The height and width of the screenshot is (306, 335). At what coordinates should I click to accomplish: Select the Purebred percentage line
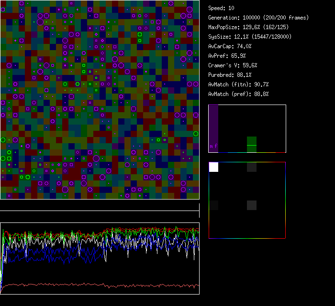click(230, 75)
